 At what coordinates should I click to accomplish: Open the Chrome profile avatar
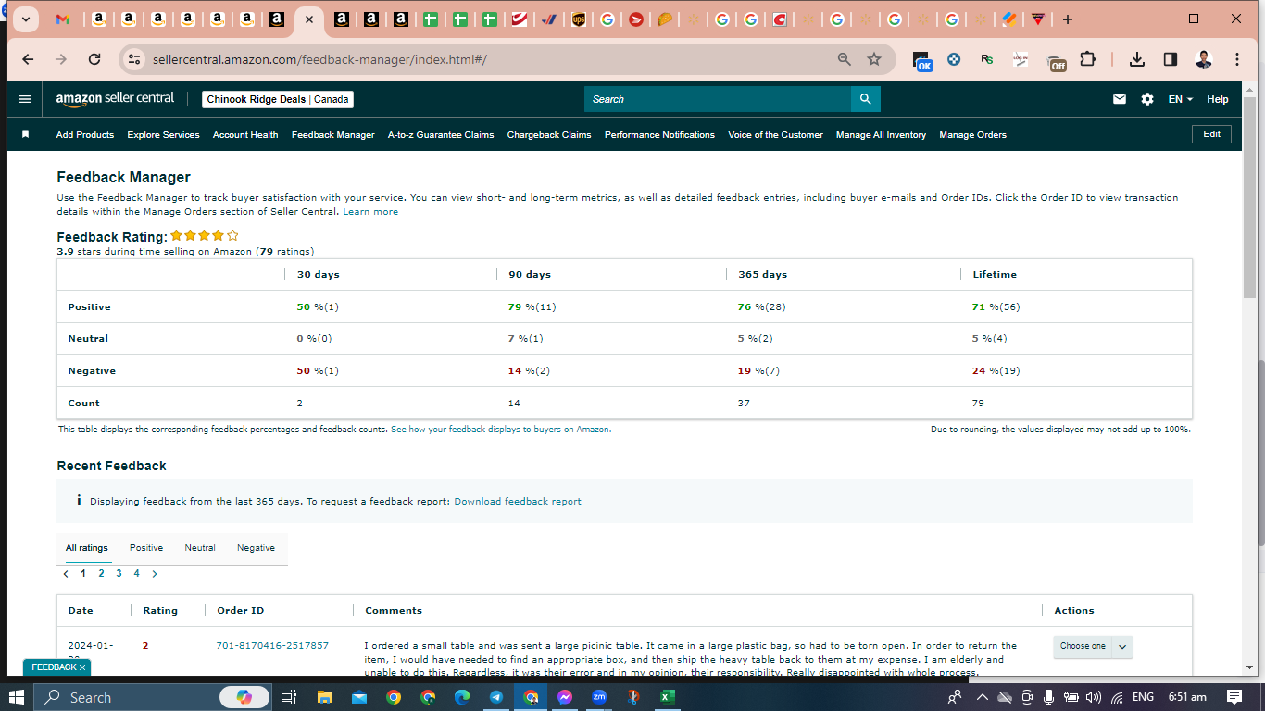pyautogui.click(x=1204, y=59)
